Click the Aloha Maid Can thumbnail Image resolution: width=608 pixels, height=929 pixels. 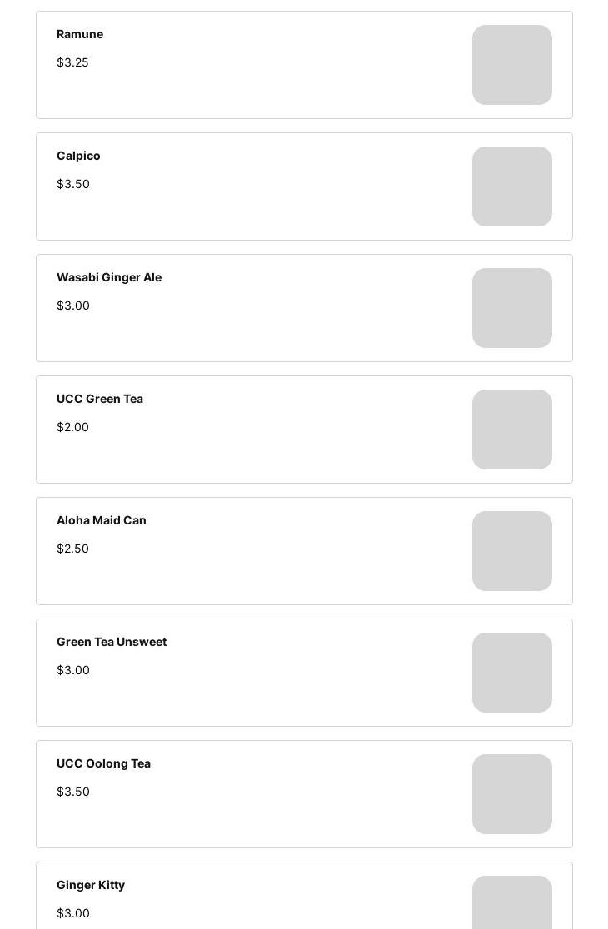tap(511, 551)
